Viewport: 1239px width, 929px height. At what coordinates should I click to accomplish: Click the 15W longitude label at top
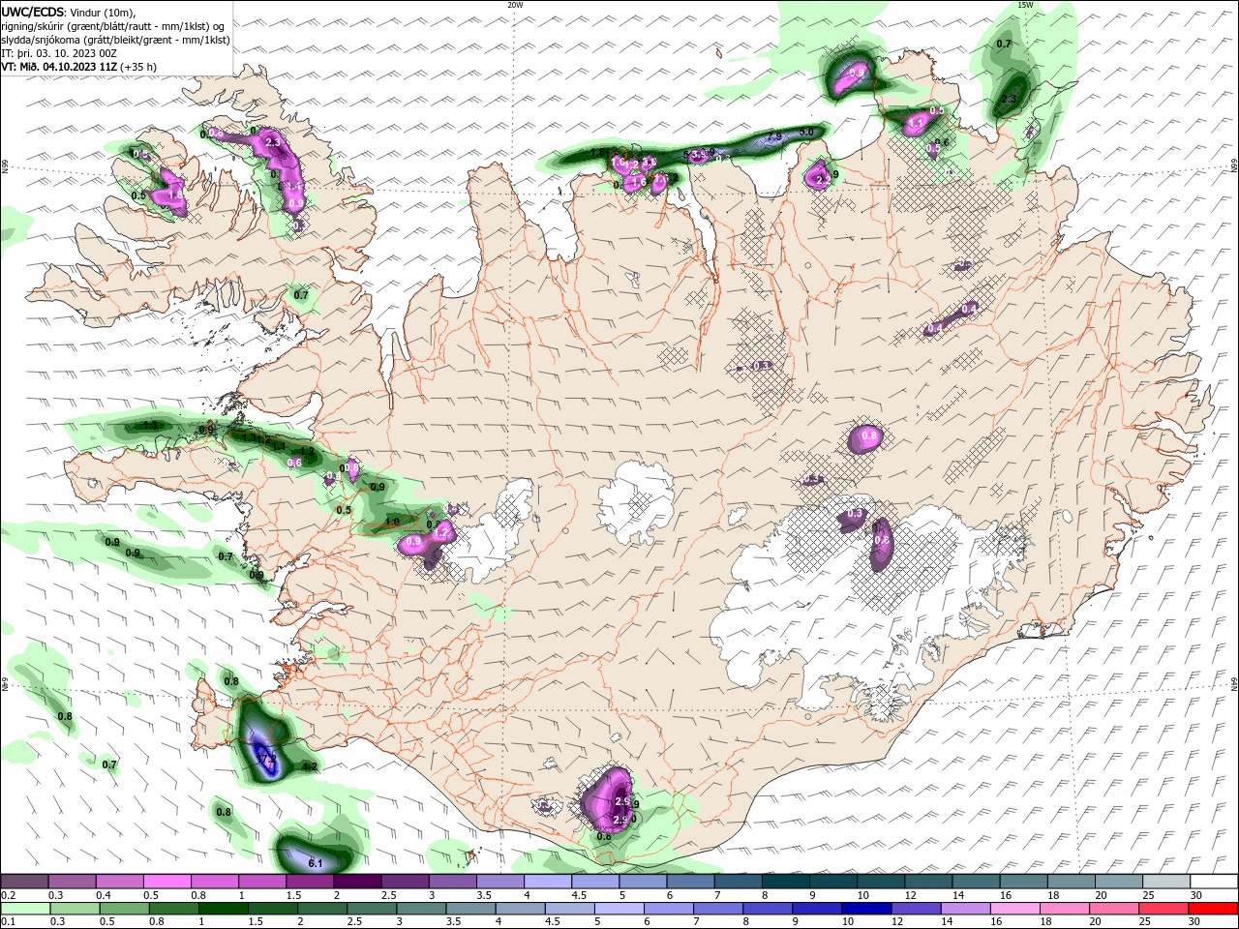pos(1025,5)
